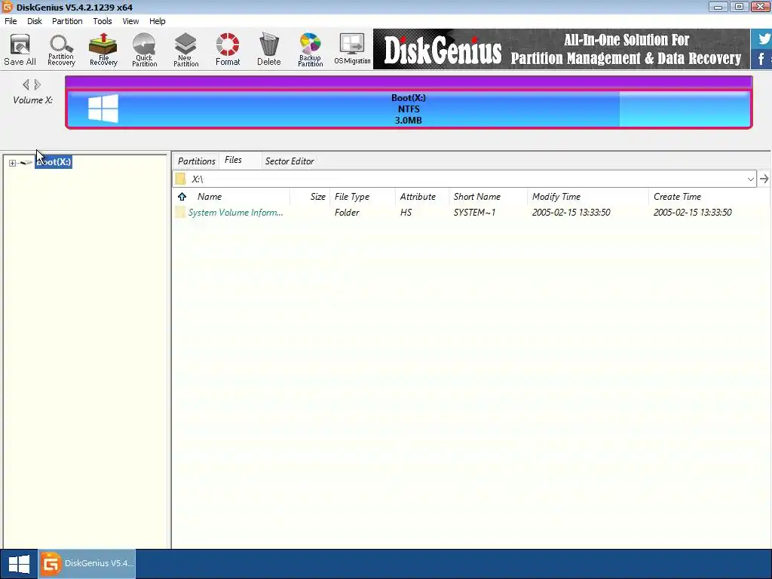Screen dimensions: 772x579
Task: Open the Help menu
Action: coord(158,21)
